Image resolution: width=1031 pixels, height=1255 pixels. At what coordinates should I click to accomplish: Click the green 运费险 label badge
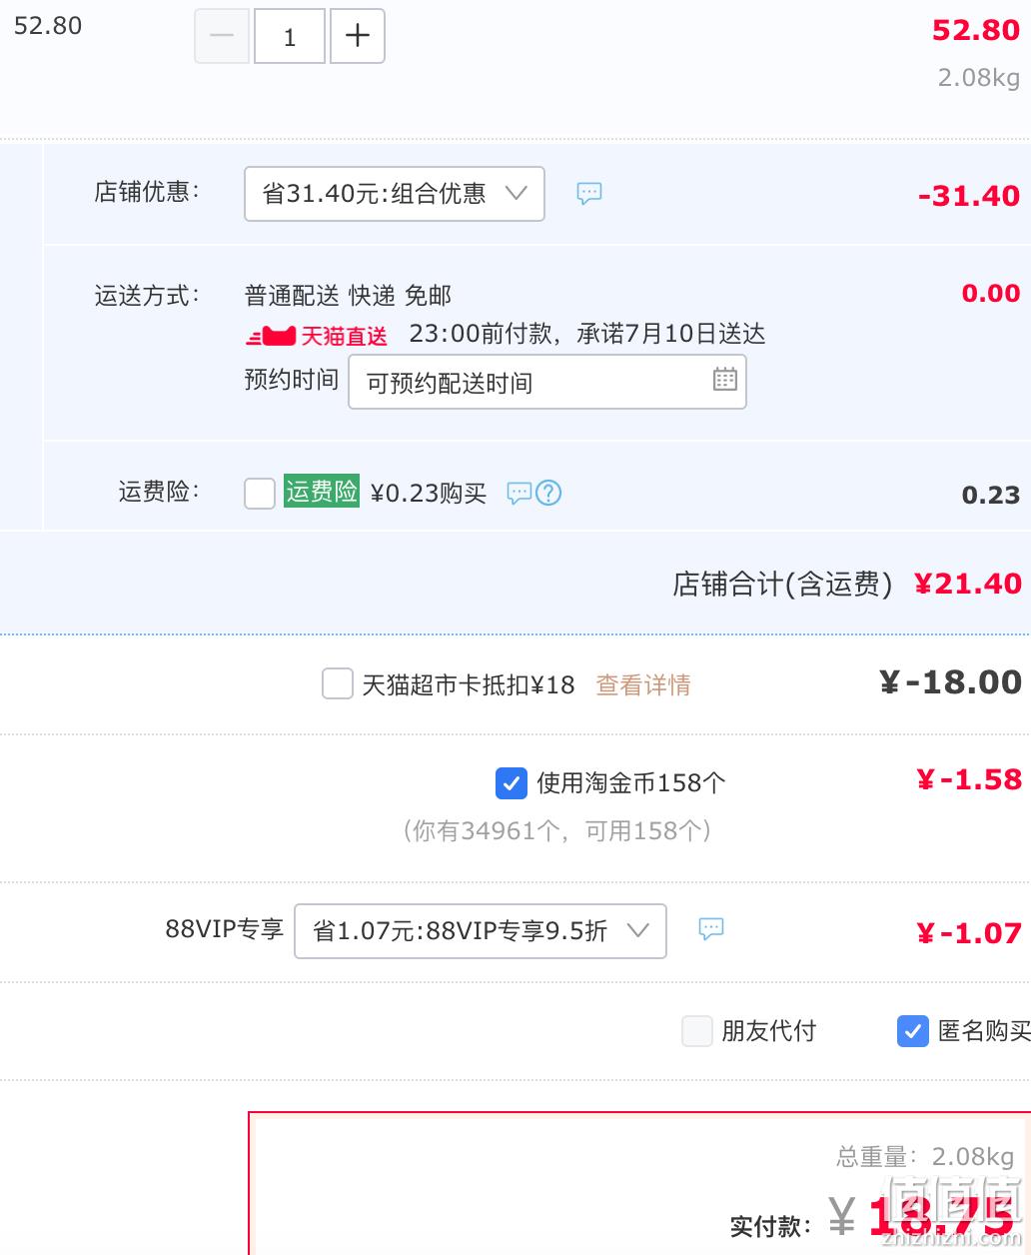tap(322, 491)
